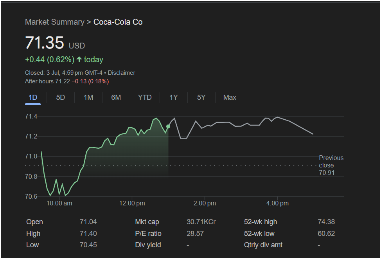Switch to the 5D chart tab
The image size is (381, 259).
(x=61, y=98)
